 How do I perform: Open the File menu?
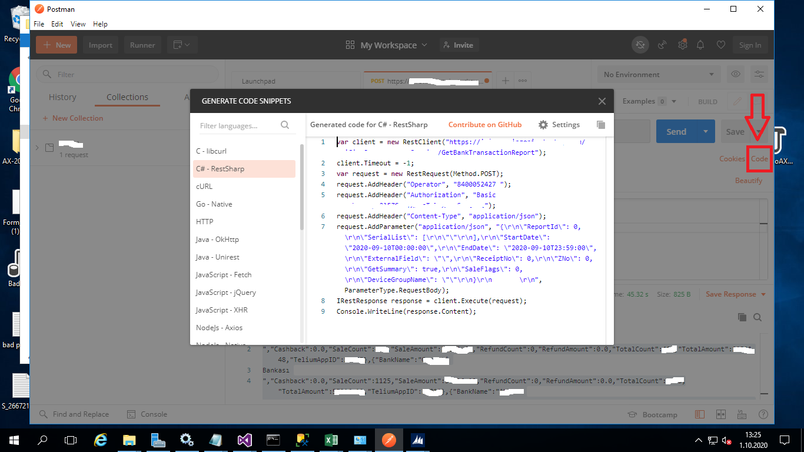[x=39, y=24]
